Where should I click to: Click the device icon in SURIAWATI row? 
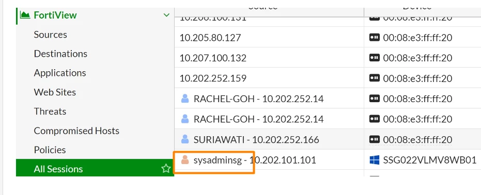tap(375, 139)
